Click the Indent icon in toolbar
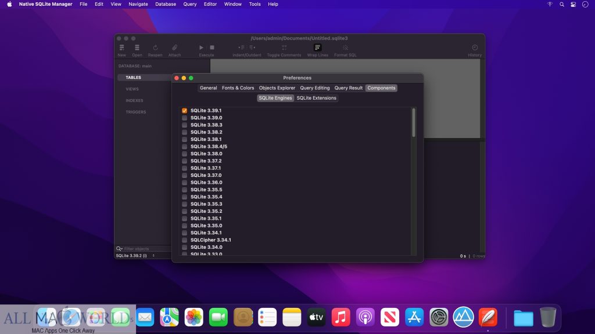Screen dimensions: 595x334 241,48
